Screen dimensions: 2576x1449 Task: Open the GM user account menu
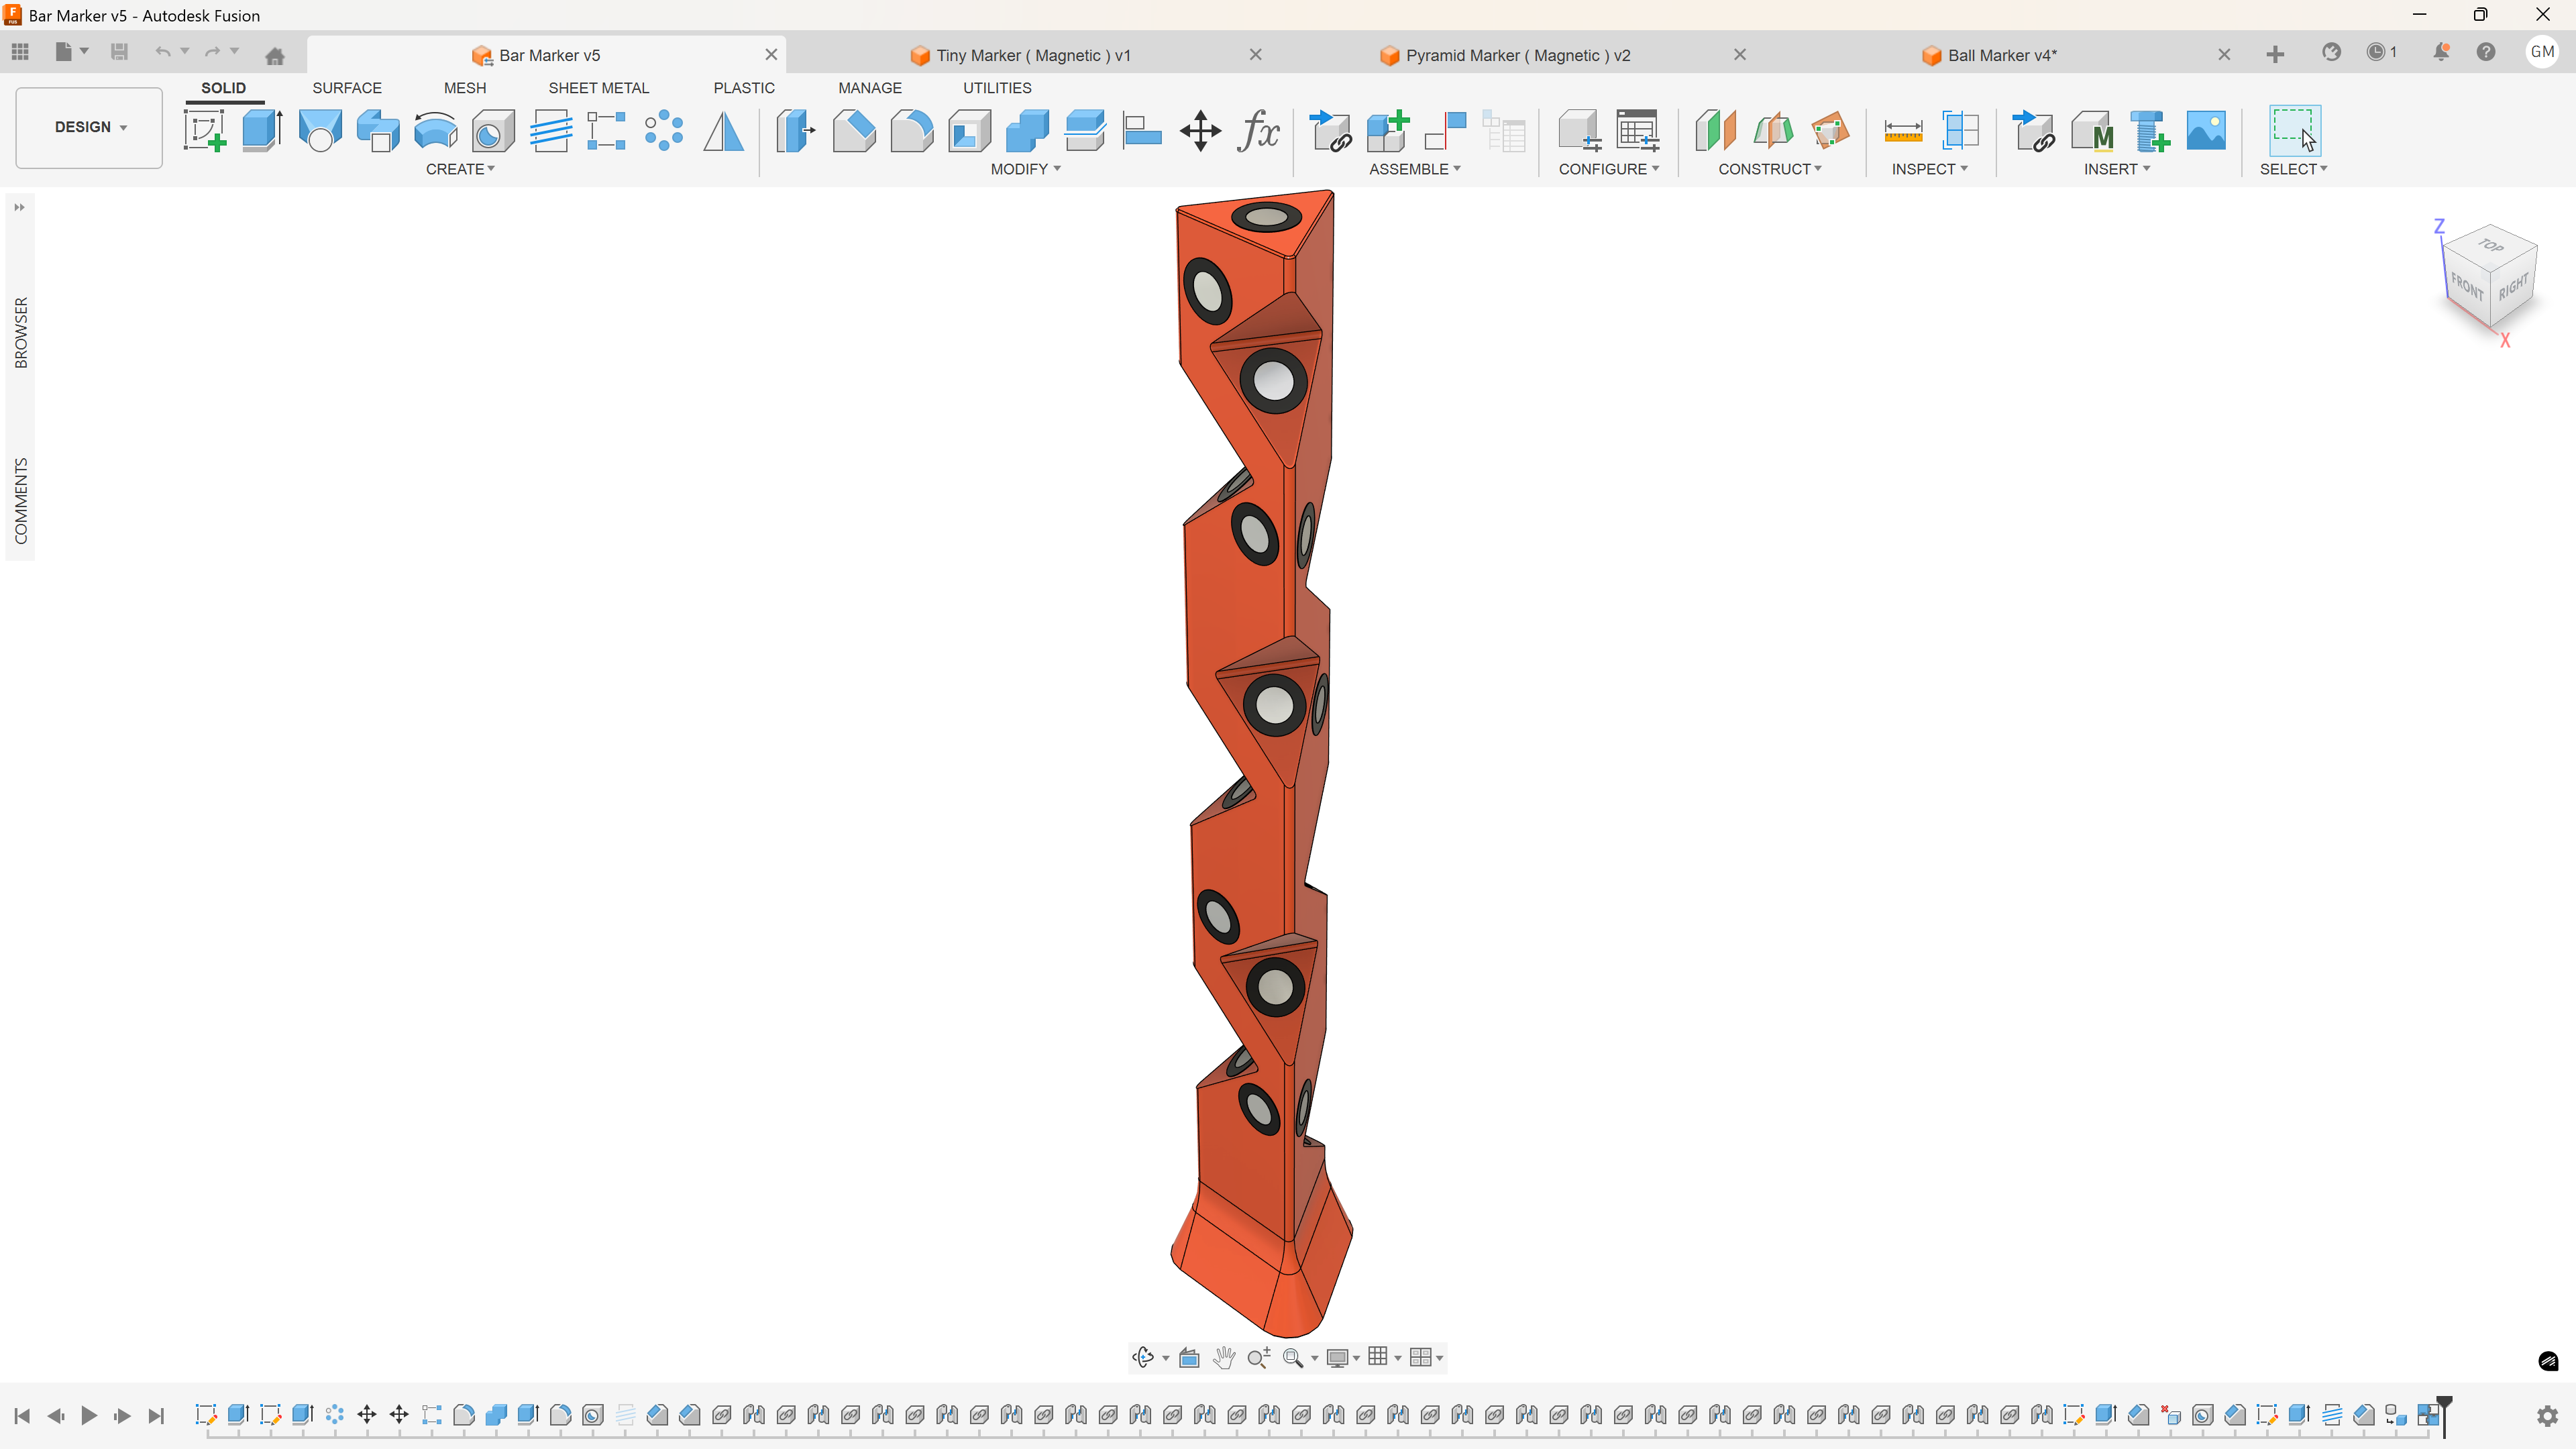2542,52
